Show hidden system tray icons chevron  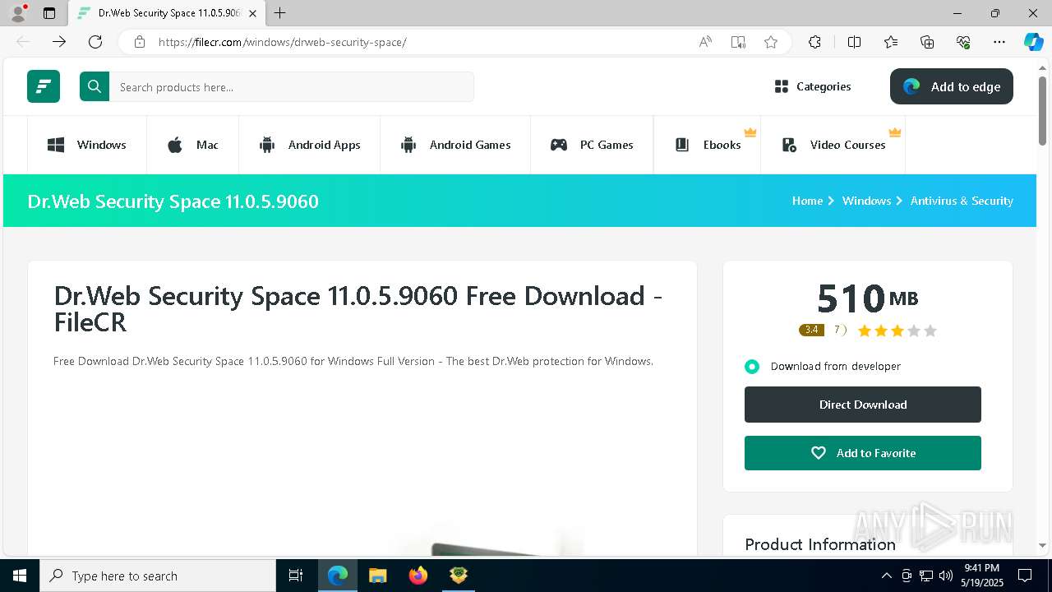point(886,576)
